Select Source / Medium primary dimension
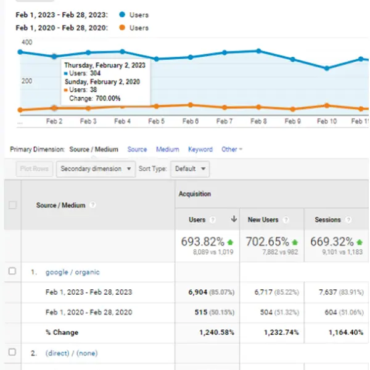This screenshot has height=370, width=370. 94,149
